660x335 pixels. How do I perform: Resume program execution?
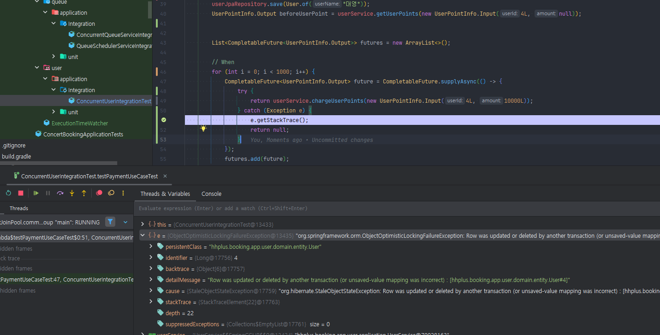point(36,193)
